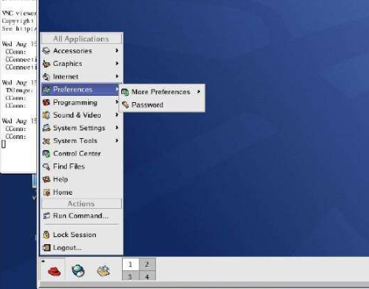Launch the web browser globe panel icon
Image resolution: width=369 pixels, height=289 pixels.
78,270
